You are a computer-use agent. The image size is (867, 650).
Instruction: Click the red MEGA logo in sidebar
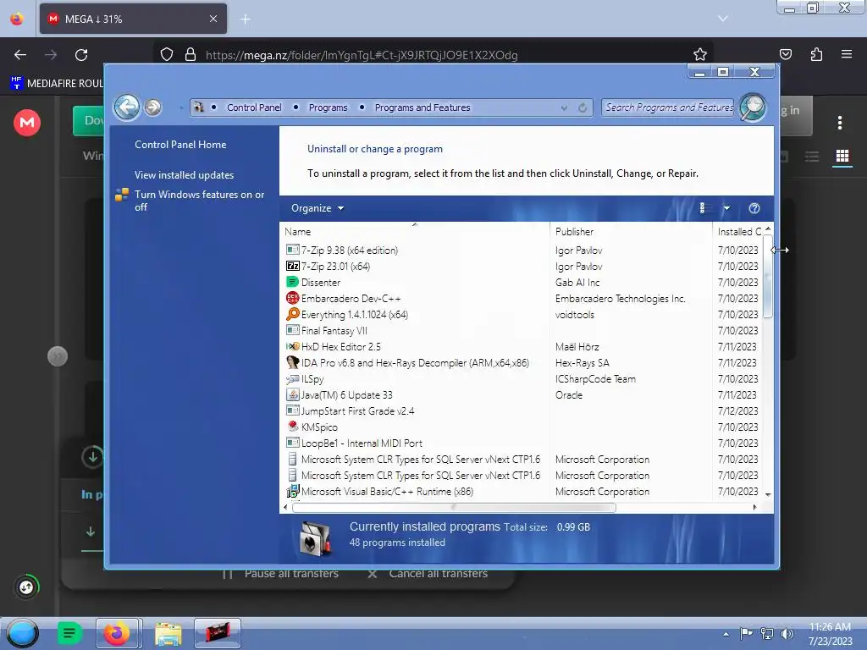[x=27, y=122]
